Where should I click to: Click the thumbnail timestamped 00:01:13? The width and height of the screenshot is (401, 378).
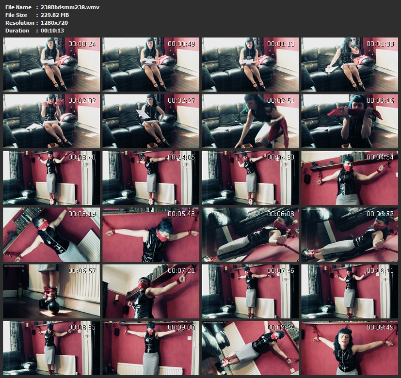click(x=250, y=64)
